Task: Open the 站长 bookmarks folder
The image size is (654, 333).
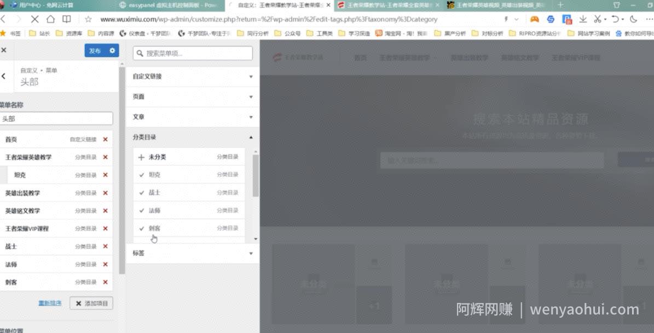Action: (x=40, y=33)
